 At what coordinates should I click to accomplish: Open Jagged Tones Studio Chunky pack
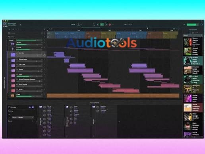(193, 51)
